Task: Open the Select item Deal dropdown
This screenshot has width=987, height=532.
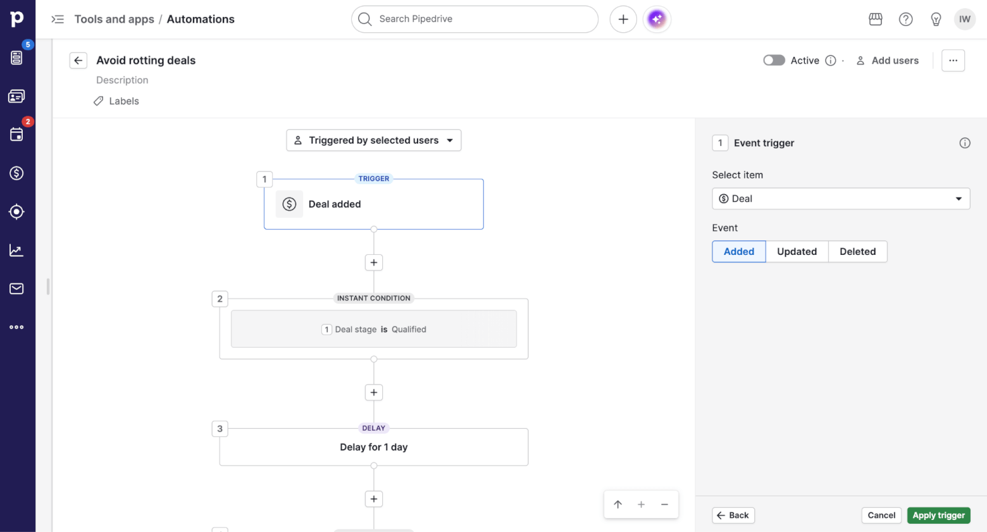Action: tap(841, 198)
